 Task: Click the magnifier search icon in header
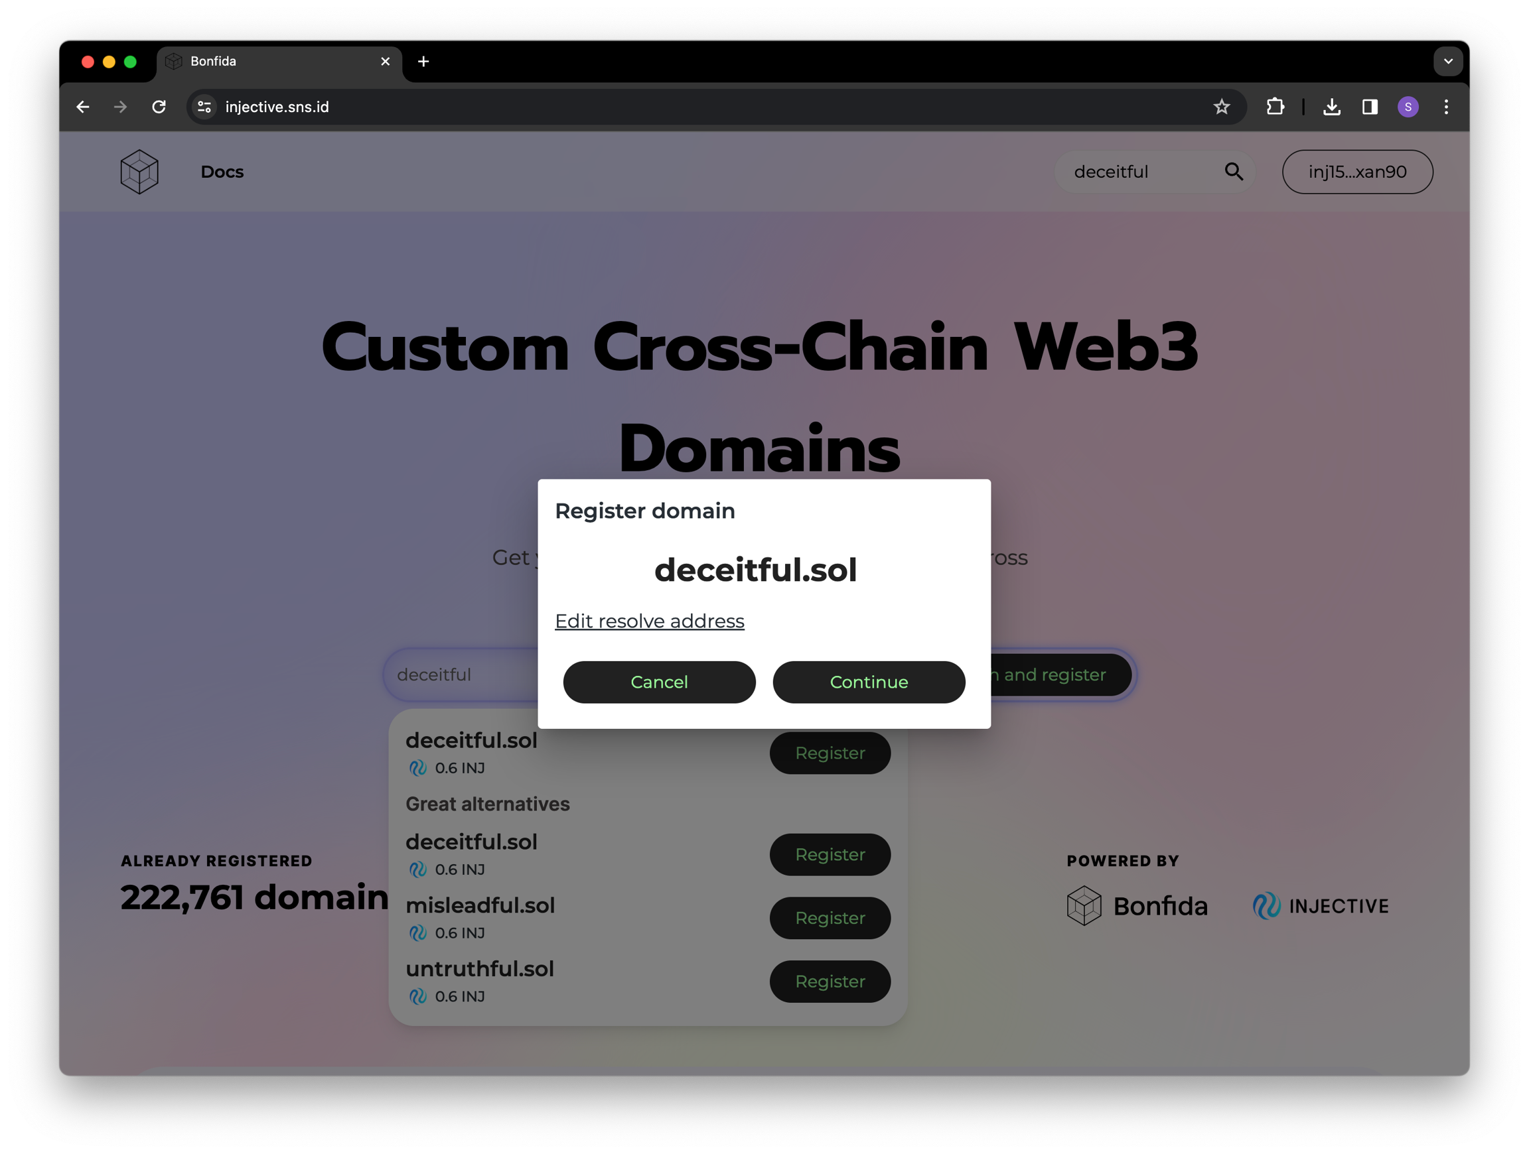(x=1234, y=172)
